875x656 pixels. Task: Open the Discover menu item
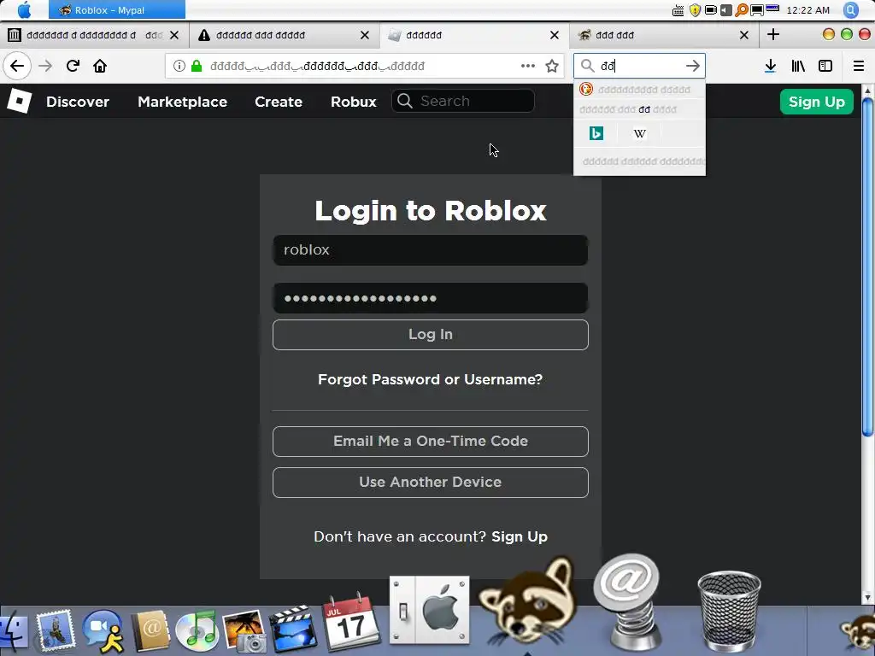point(78,102)
